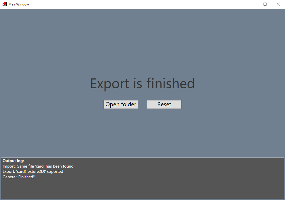Screen dimensions: 285x200
Task: Close the MainWindow window
Action: click(278, 4)
